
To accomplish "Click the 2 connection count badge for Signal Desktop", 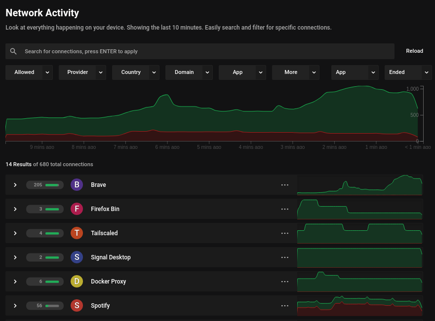I will point(45,257).
